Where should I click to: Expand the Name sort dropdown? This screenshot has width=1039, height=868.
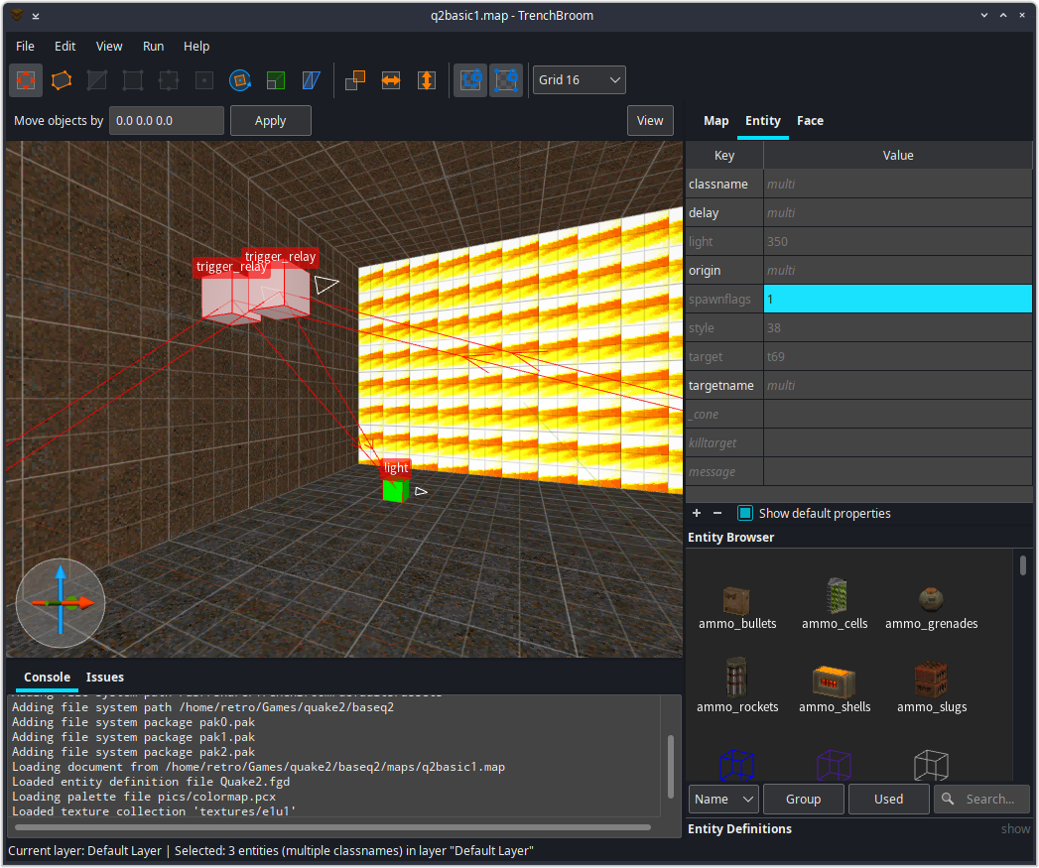click(x=723, y=800)
